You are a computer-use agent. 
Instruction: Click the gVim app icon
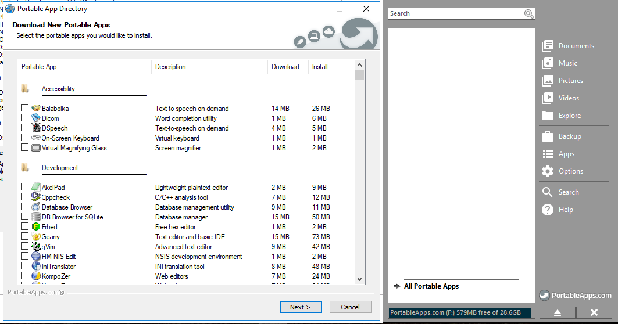click(x=36, y=246)
